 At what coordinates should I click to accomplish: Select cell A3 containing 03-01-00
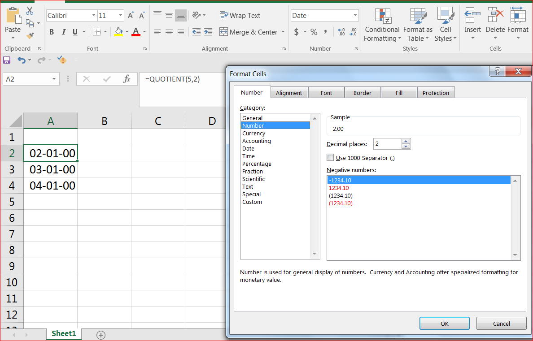[x=51, y=169]
